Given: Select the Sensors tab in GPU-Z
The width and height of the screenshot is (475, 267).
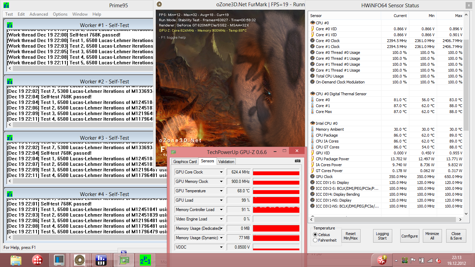Looking at the screenshot, I should [208, 161].
